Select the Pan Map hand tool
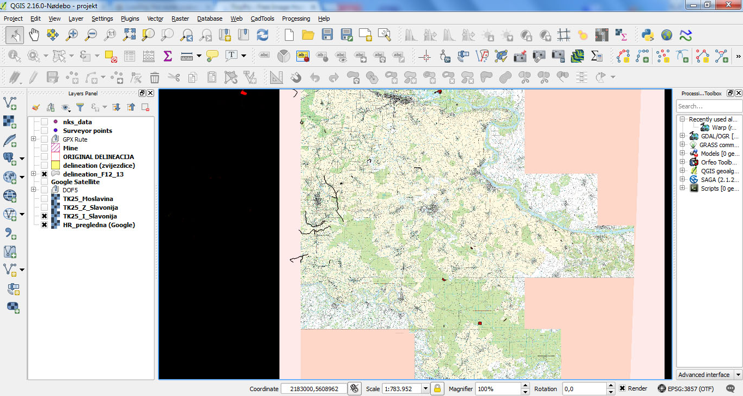Screen dimensions: 743x396 click(x=34, y=35)
